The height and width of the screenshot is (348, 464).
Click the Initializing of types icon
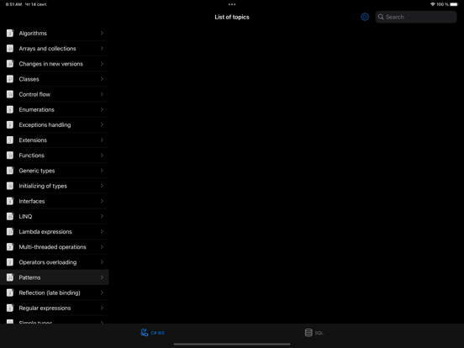pos(10,186)
